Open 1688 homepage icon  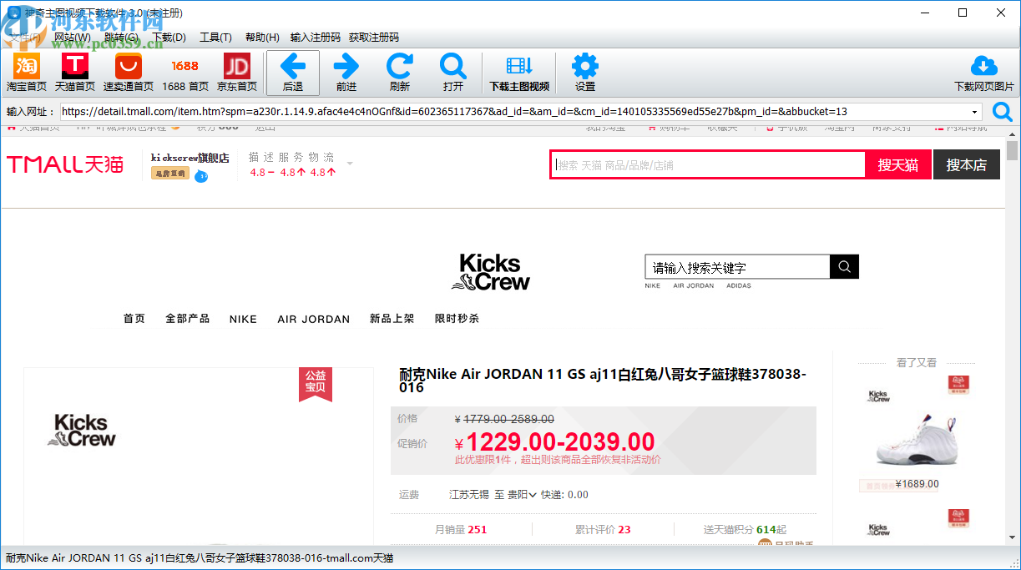pos(184,72)
